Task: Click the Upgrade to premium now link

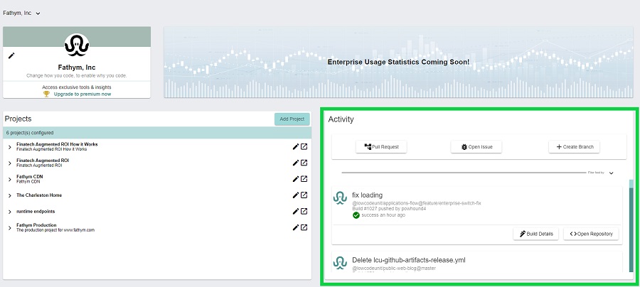Action: point(82,94)
